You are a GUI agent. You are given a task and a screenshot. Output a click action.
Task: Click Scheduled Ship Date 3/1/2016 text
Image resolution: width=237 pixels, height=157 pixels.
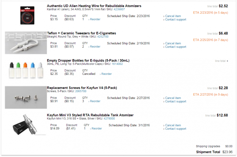pyautogui.click(x=129, y=125)
